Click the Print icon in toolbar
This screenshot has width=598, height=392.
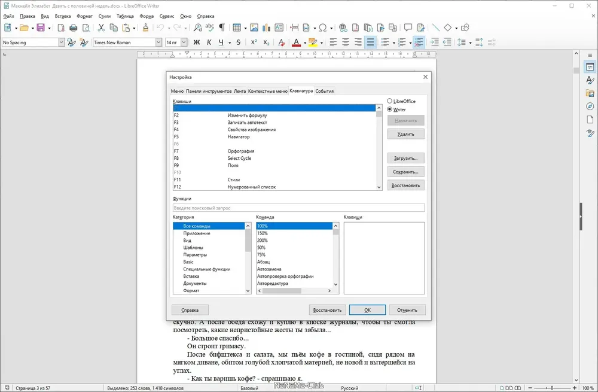click(x=74, y=28)
